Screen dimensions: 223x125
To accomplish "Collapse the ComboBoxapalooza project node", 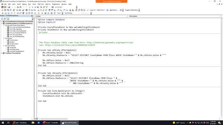I will click(2, 24).
